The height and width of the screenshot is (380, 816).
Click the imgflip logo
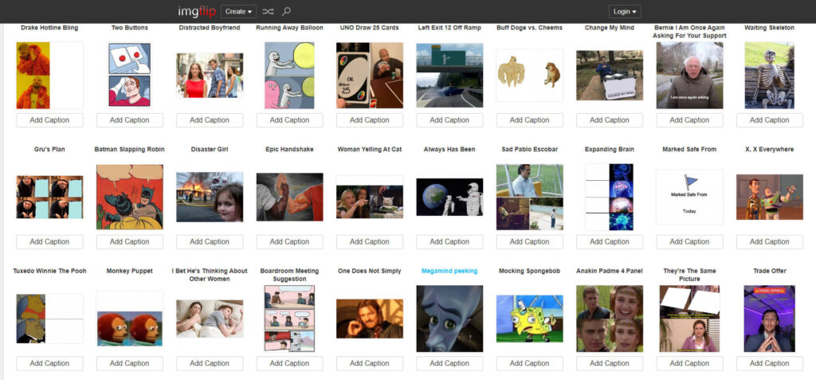click(x=197, y=11)
